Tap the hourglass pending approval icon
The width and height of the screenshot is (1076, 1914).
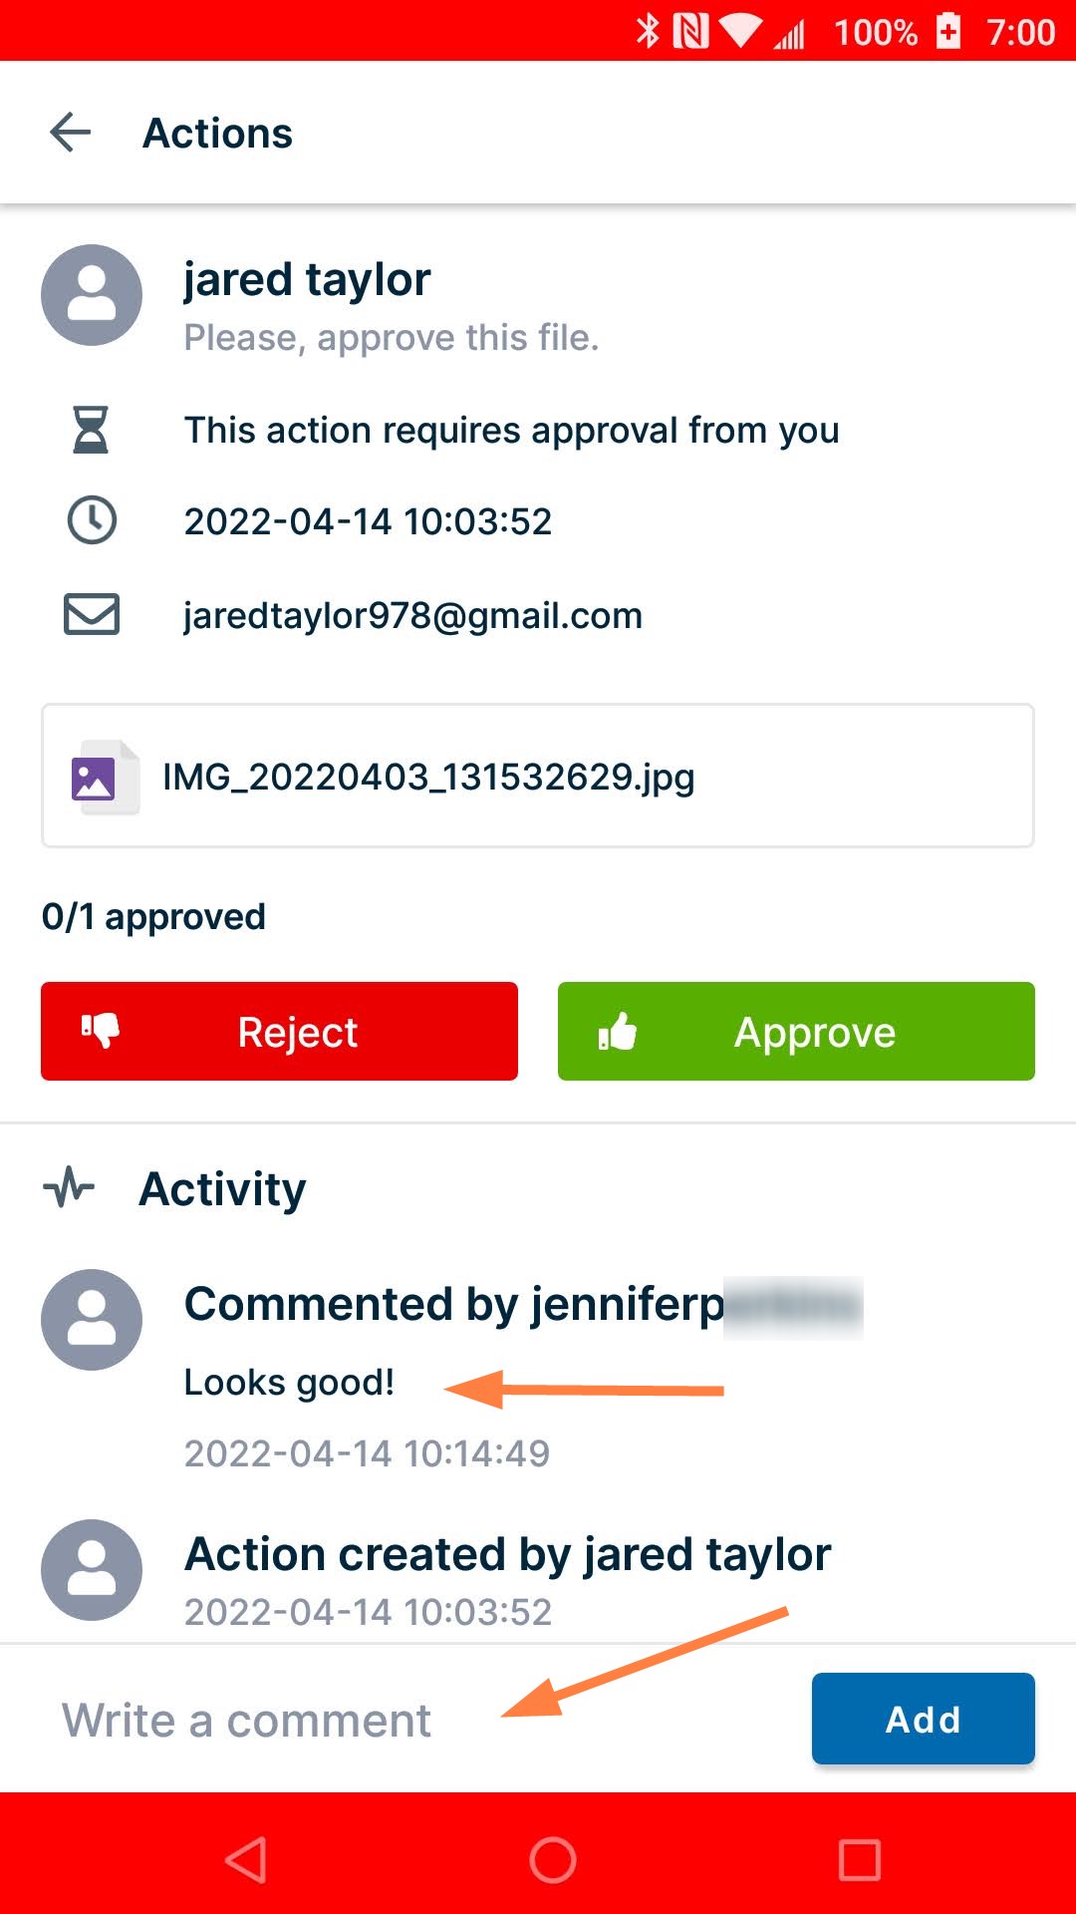point(91,430)
